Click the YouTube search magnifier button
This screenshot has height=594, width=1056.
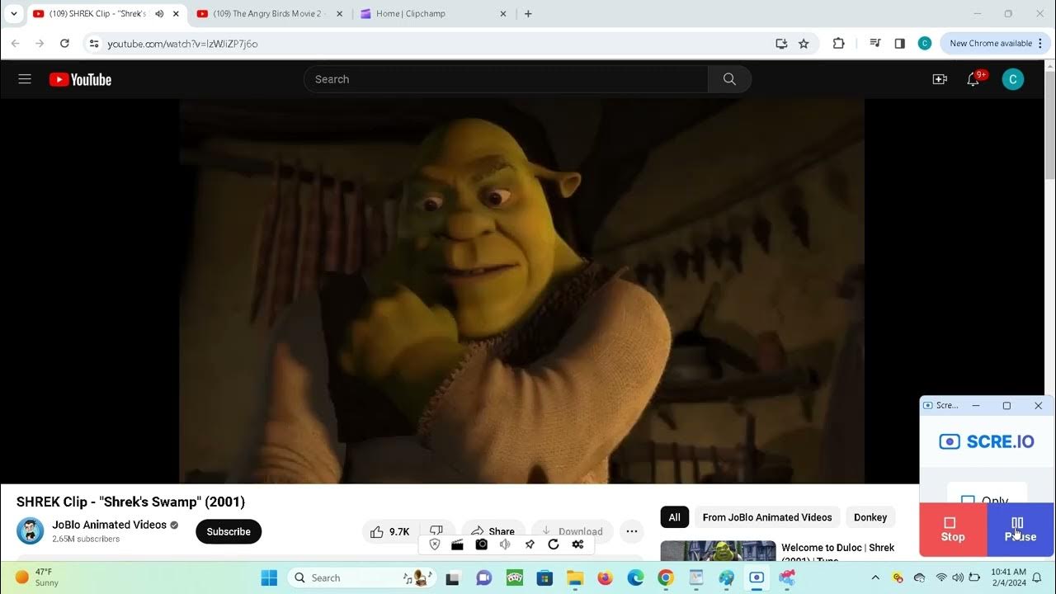tap(729, 79)
